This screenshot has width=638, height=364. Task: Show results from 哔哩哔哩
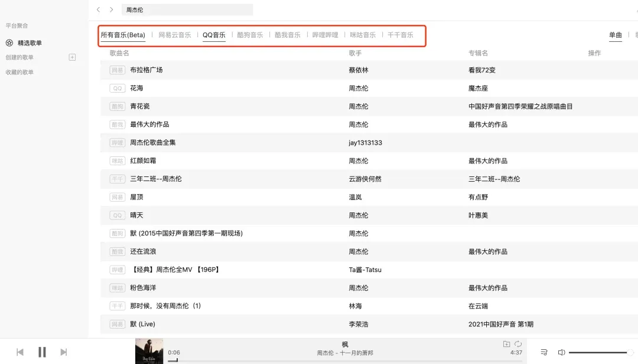325,35
